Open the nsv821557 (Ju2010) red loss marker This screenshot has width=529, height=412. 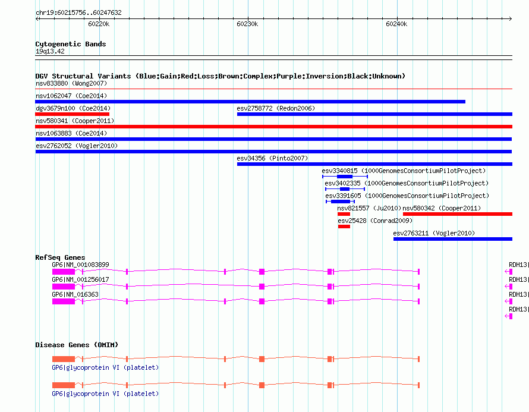coord(344,214)
